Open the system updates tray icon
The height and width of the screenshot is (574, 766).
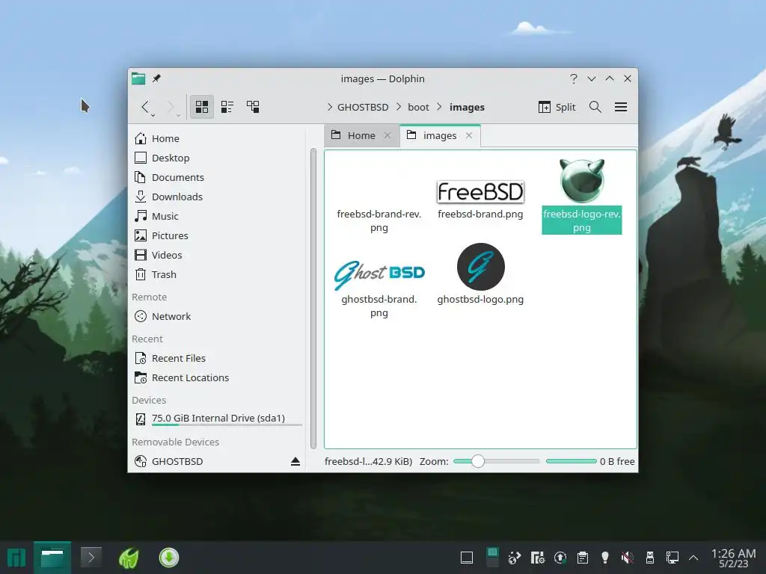(560, 558)
